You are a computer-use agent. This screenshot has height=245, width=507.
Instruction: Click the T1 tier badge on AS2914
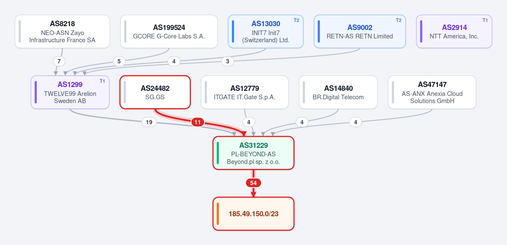coord(485,20)
